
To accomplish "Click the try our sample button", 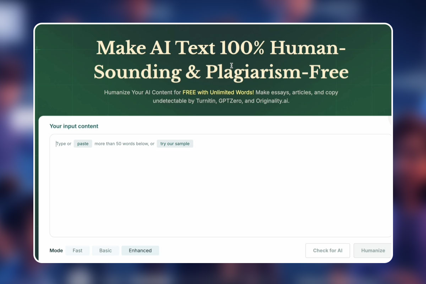I will coord(175,144).
